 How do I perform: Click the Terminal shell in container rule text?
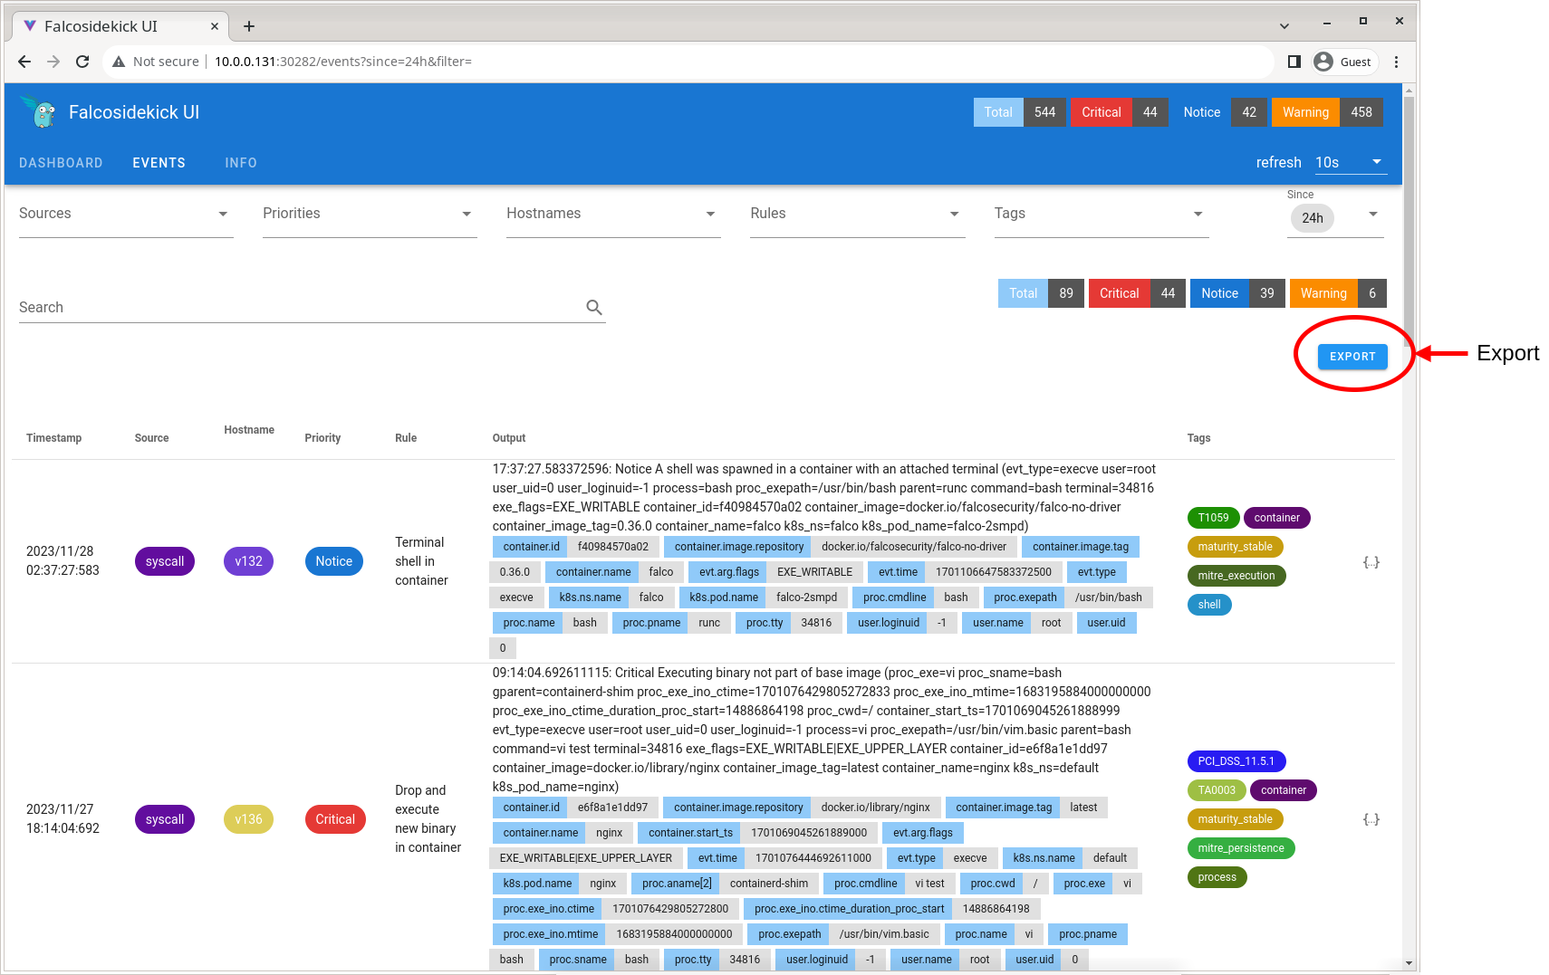coord(421,561)
